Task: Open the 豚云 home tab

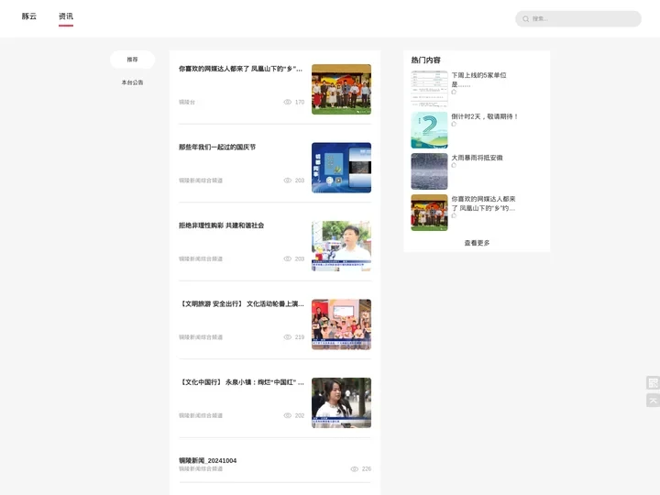Action: [x=29, y=16]
